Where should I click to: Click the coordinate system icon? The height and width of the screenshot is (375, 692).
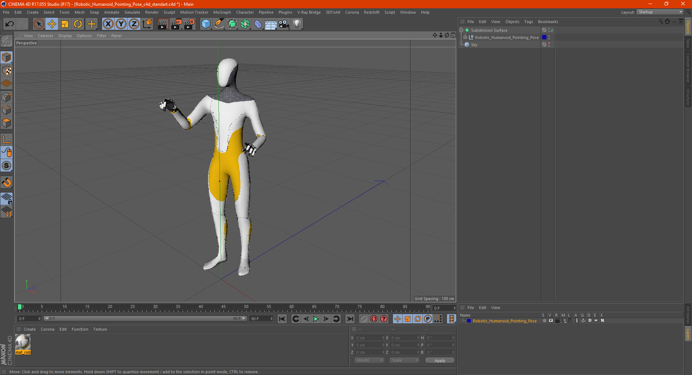[147, 24]
